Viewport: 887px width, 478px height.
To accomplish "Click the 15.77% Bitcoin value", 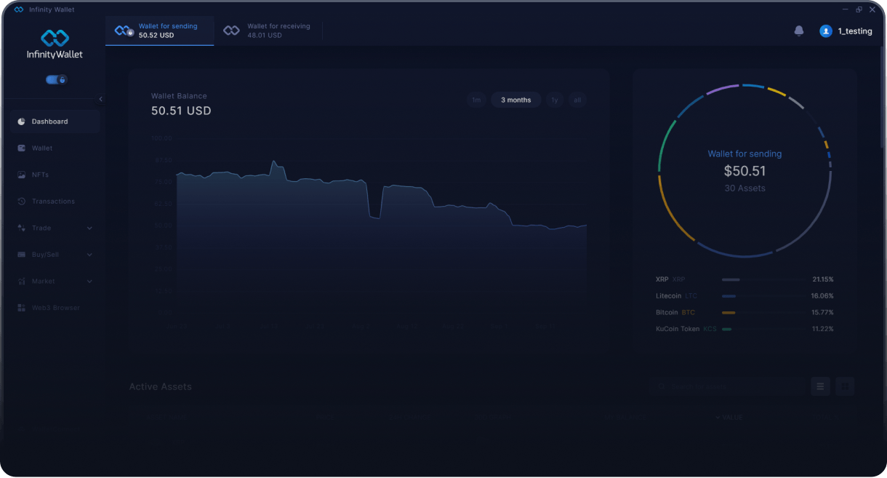I will point(822,313).
